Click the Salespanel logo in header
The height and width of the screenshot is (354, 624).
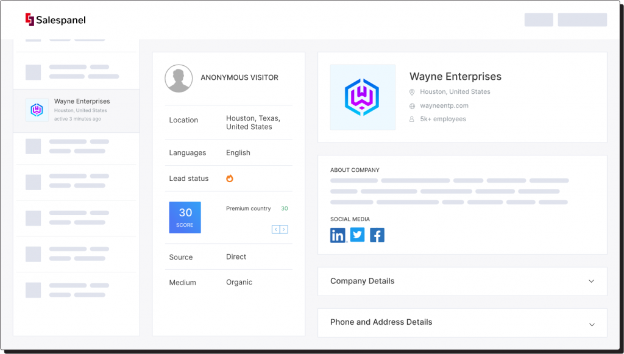coord(55,20)
